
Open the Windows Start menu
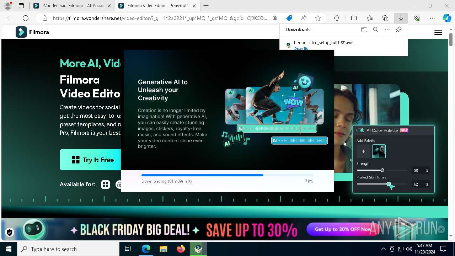9,249
